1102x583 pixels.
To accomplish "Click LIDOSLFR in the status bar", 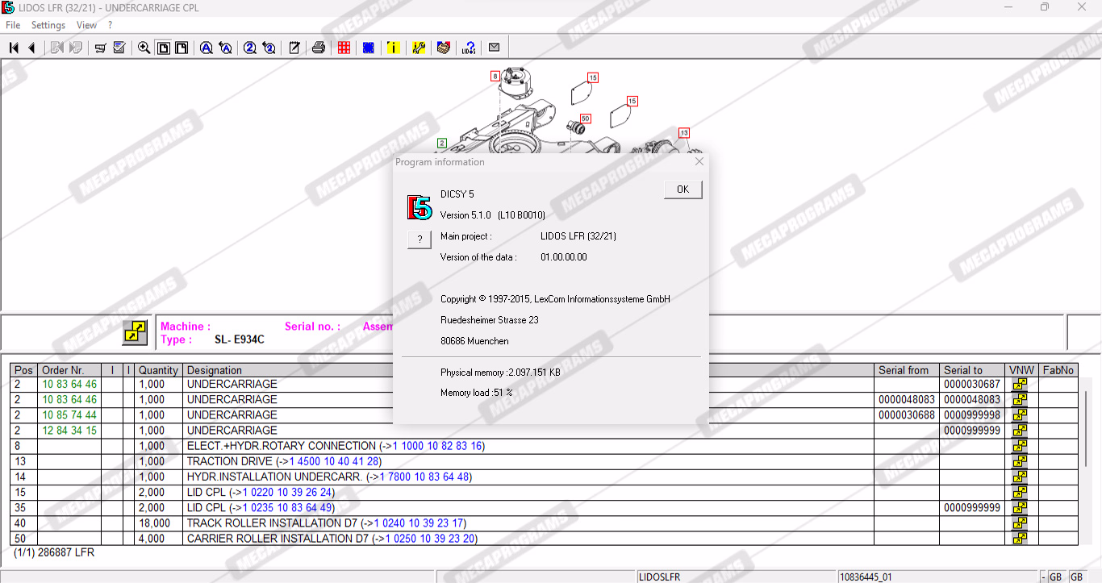I will click(x=659, y=577).
